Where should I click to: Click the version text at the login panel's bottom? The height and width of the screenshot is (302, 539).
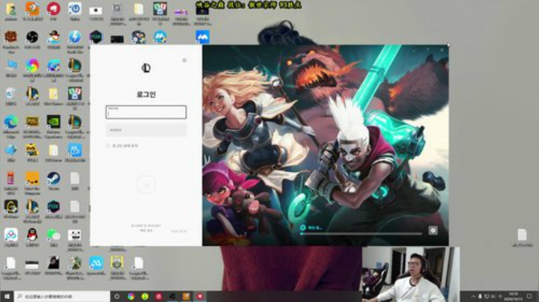click(179, 231)
